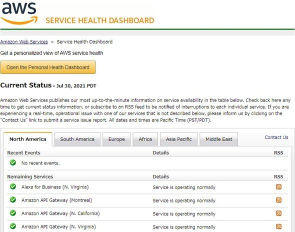
Task: Open RSS feed for API Gateway N. California
Action: (278, 213)
